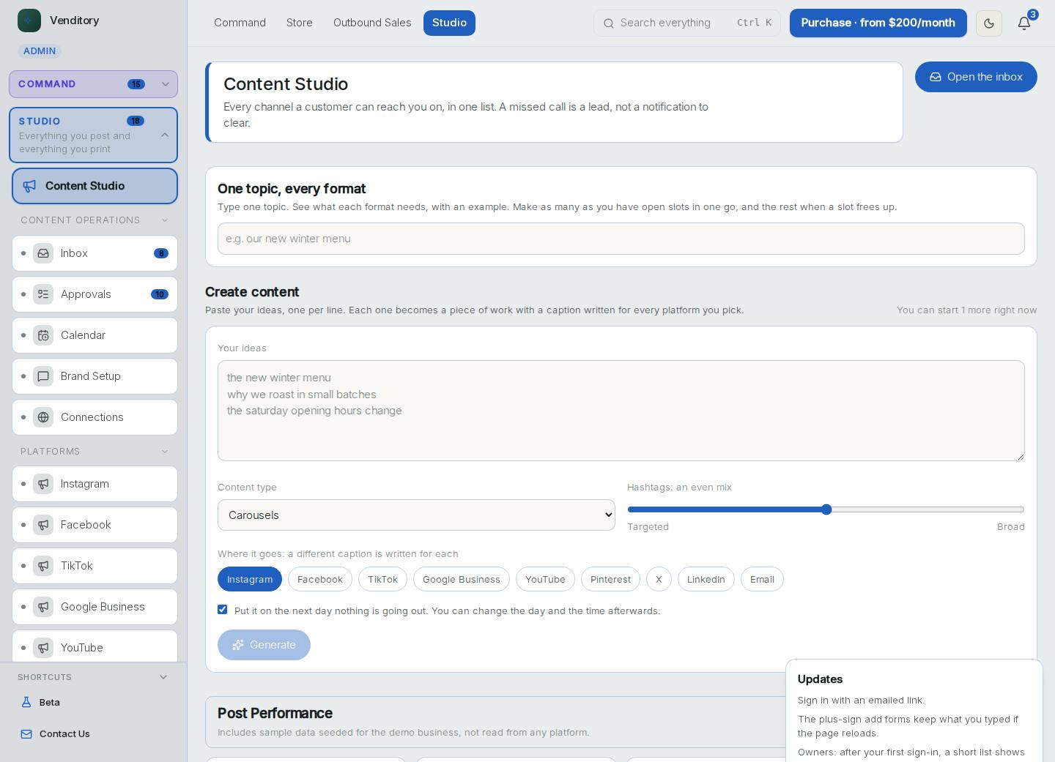Click the Beta flask icon
This screenshot has width=1055, height=762.
click(x=26, y=702)
